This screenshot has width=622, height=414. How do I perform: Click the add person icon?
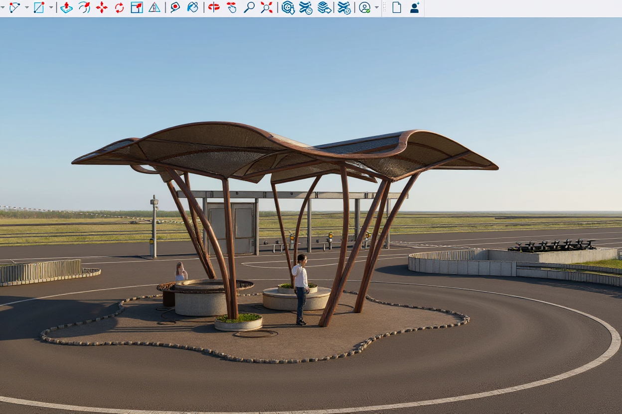415,7
